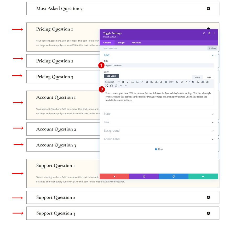Open the emoji picker icon
The width and height of the screenshot is (230, 230).
(116, 86)
